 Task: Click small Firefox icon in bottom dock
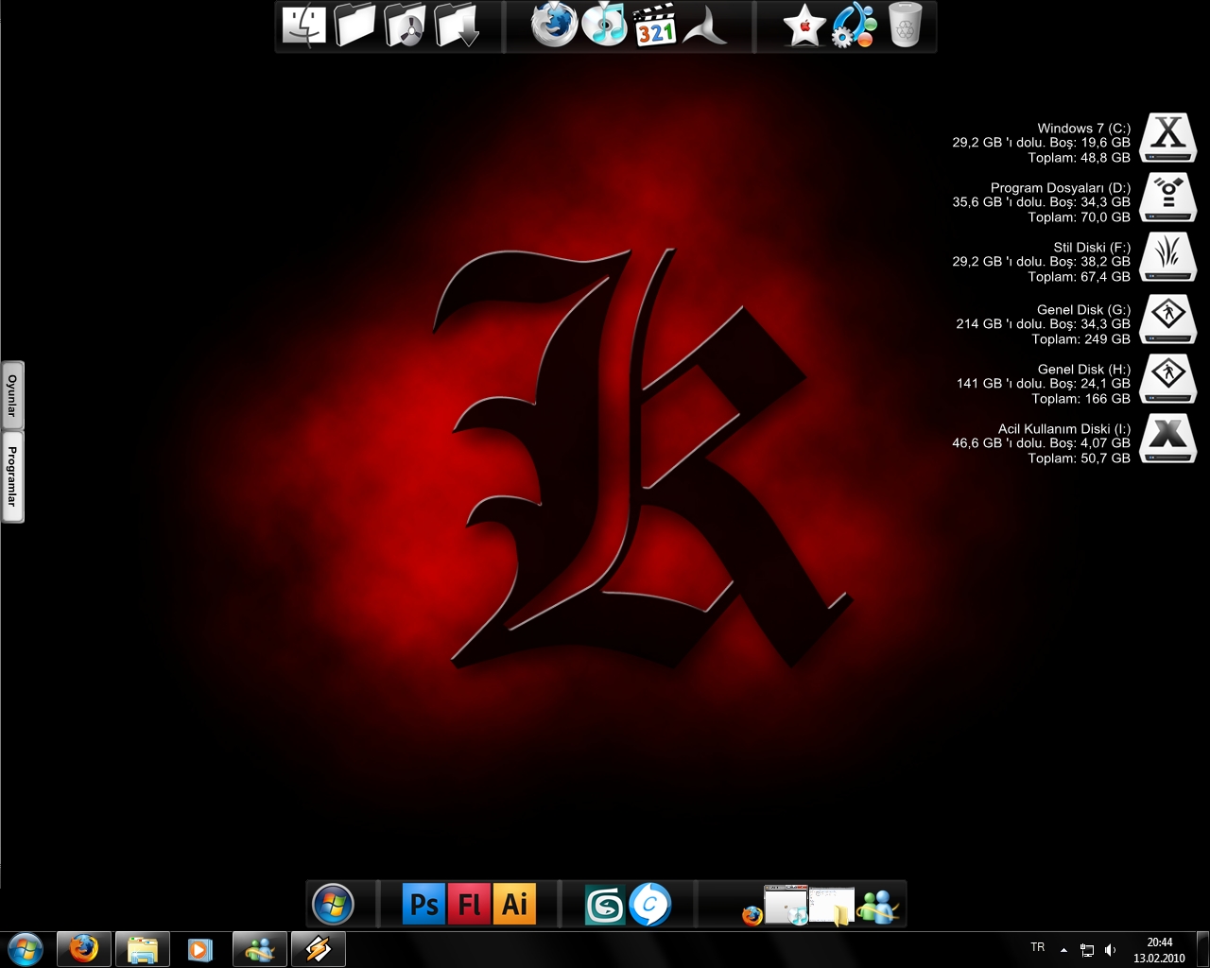[x=752, y=915]
